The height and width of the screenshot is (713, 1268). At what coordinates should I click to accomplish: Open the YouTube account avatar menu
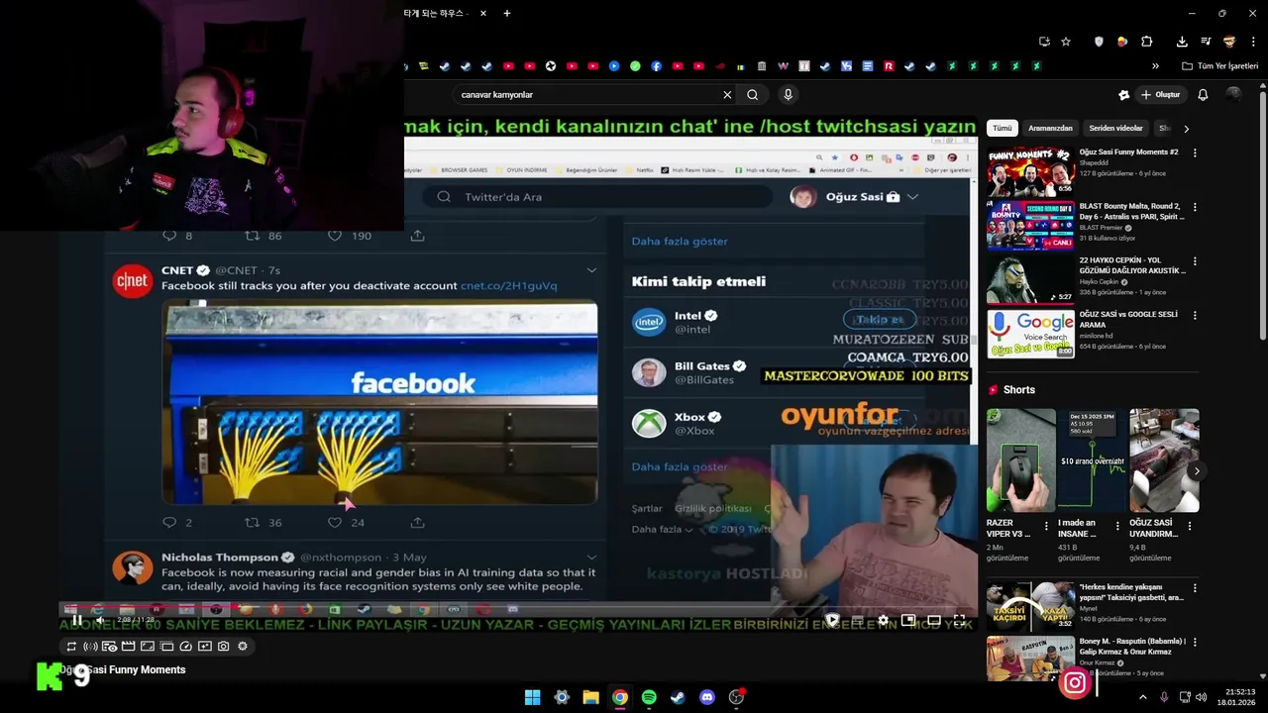click(1233, 95)
